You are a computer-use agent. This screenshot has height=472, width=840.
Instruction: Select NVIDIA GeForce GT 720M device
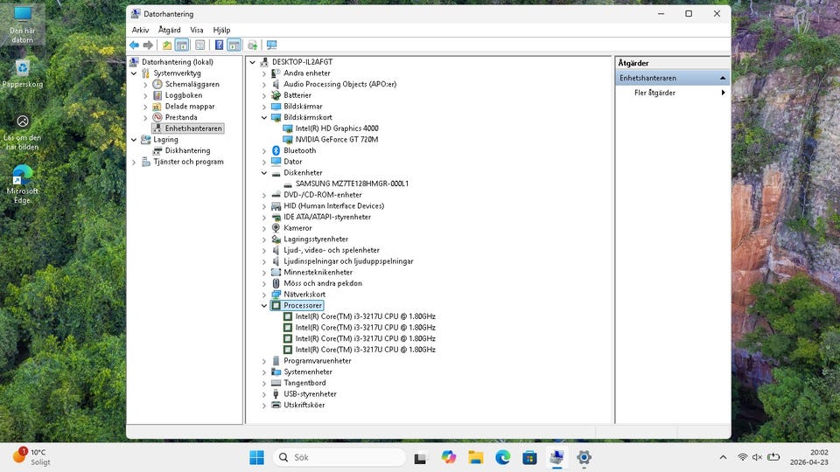[x=336, y=140]
